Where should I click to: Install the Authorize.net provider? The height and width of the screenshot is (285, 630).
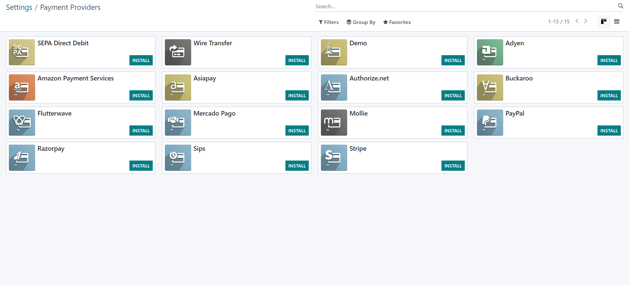click(x=453, y=96)
